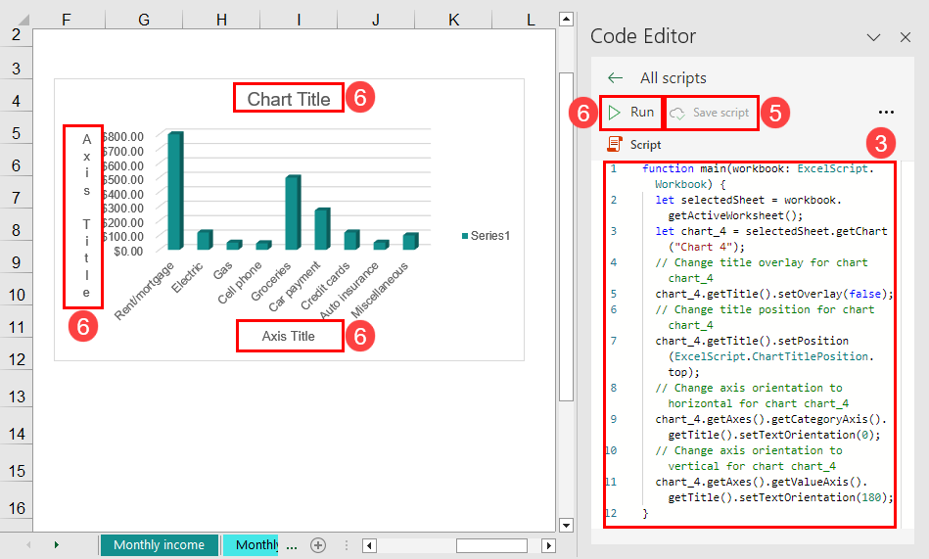Click the horizontal scrollbar thumb
Image resolution: width=929 pixels, height=559 pixels.
coord(491,545)
